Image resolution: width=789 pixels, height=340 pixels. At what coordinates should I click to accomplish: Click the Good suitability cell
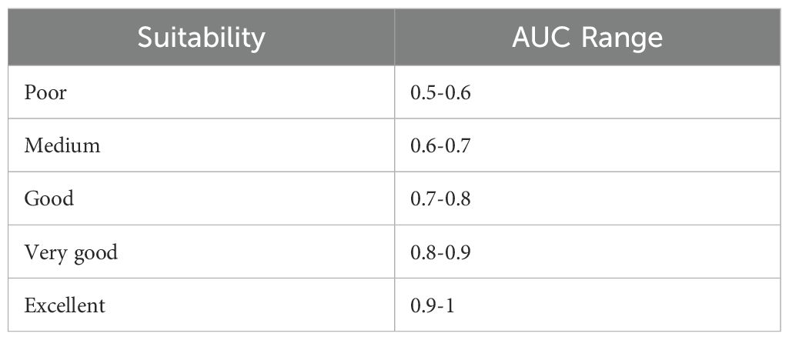[49, 198]
